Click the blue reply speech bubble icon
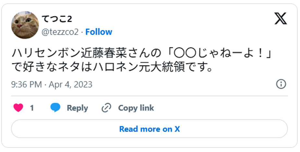 click(55, 108)
